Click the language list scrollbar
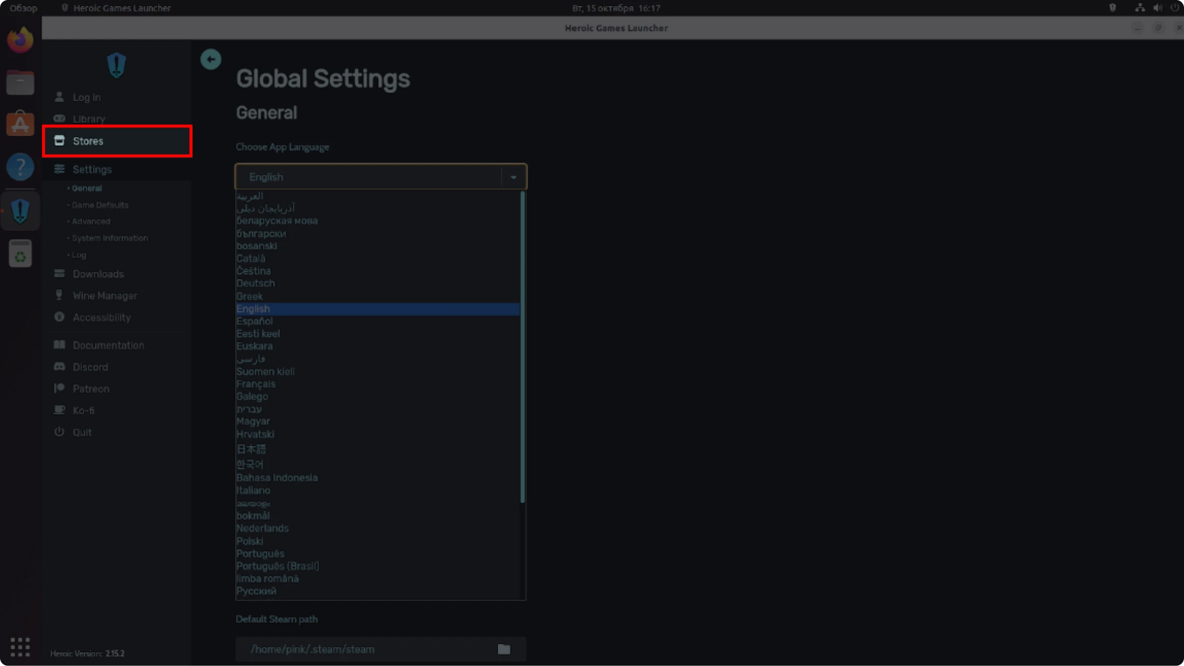1184x666 pixels. click(x=522, y=347)
